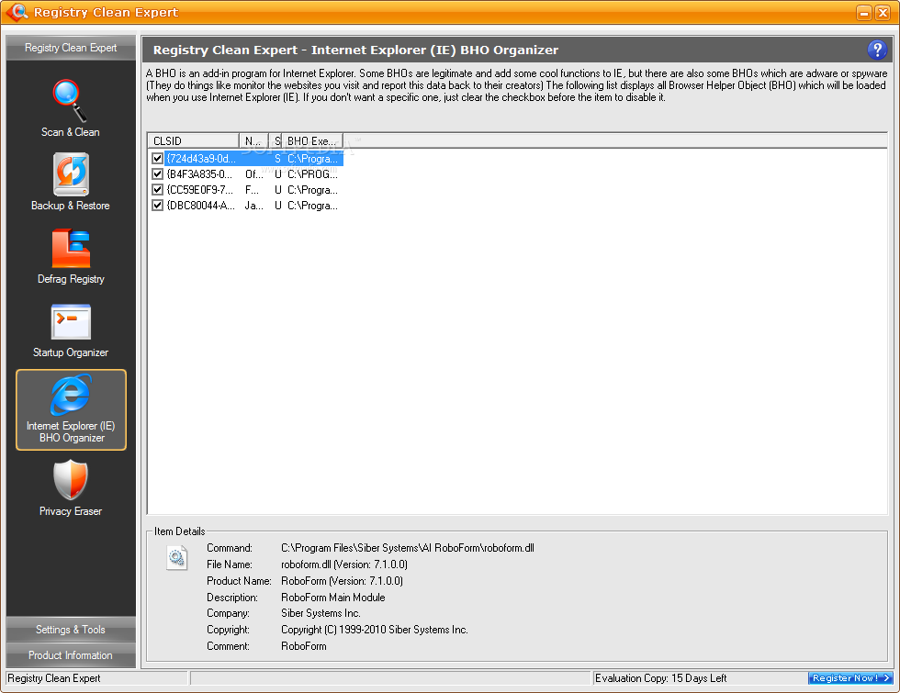
Task: Open the Privacy Eraser shield icon
Action: point(71,479)
